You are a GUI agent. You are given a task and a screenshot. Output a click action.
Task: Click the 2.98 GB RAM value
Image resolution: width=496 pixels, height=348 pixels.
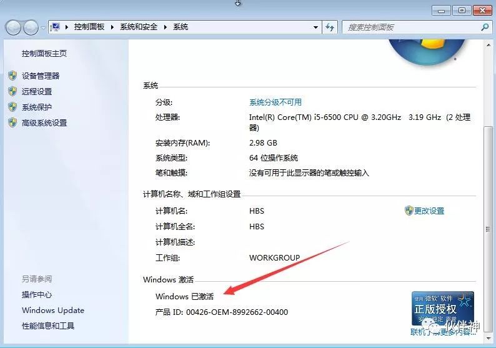pos(263,143)
